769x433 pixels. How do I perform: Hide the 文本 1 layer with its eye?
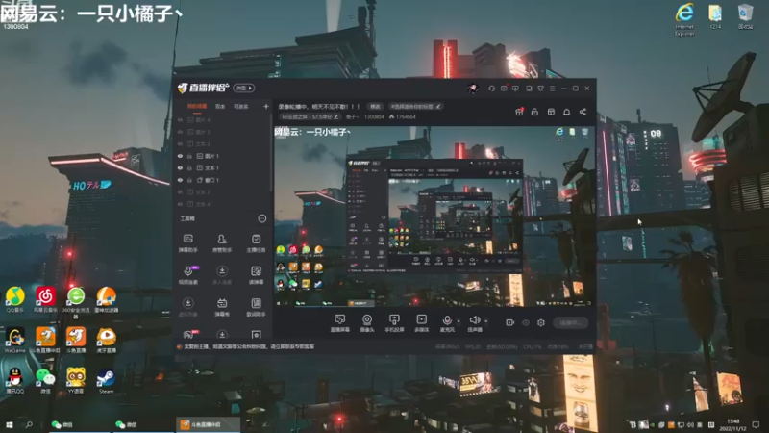pyautogui.click(x=180, y=167)
